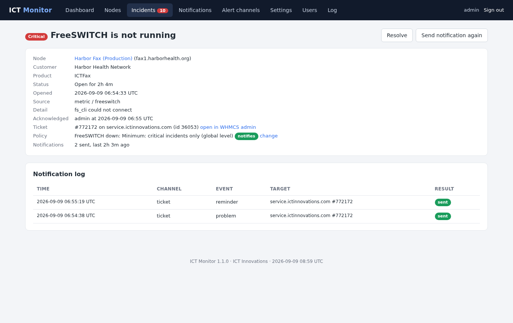The height and width of the screenshot is (323, 513).
Task: Click the opened time 06:54:33 UTC
Action: click(x=106, y=93)
